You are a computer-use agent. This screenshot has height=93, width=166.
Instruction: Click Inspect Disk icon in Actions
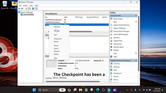[x=111, y=41]
